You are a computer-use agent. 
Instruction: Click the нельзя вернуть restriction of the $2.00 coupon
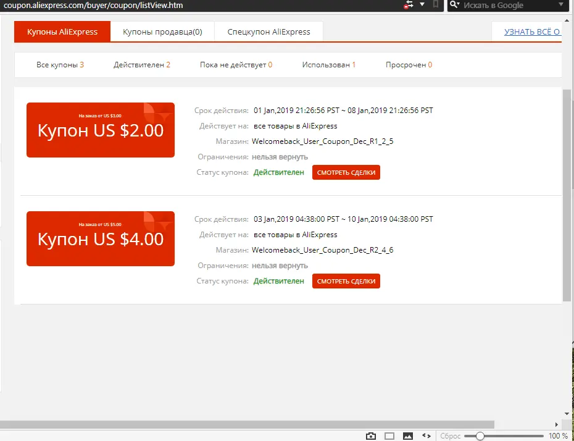click(280, 157)
